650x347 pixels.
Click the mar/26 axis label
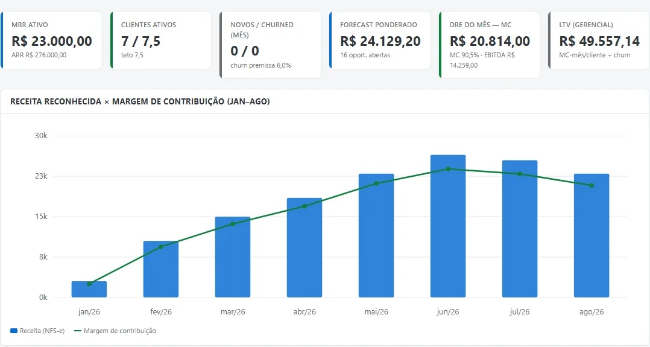pos(233,312)
